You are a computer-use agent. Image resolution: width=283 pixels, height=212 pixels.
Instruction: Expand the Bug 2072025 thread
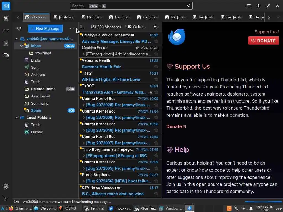(x=83, y=105)
